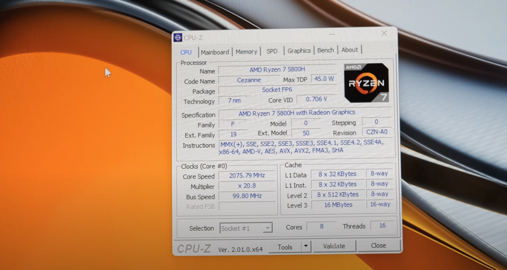Open the Graphics tab
Image resolution: width=507 pixels, height=270 pixels.
(299, 51)
